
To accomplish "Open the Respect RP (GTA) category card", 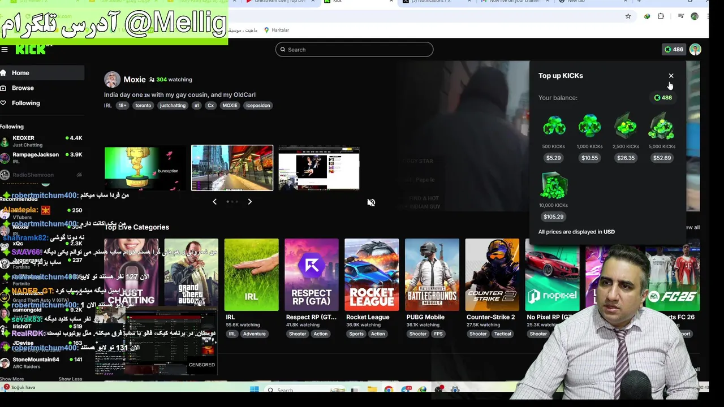I will [312, 275].
